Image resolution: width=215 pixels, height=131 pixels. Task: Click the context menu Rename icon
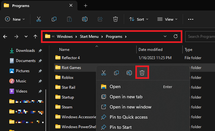[x=129, y=73]
